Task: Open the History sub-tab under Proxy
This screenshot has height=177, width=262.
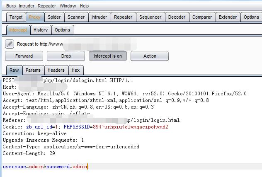Action: tap(41, 30)
